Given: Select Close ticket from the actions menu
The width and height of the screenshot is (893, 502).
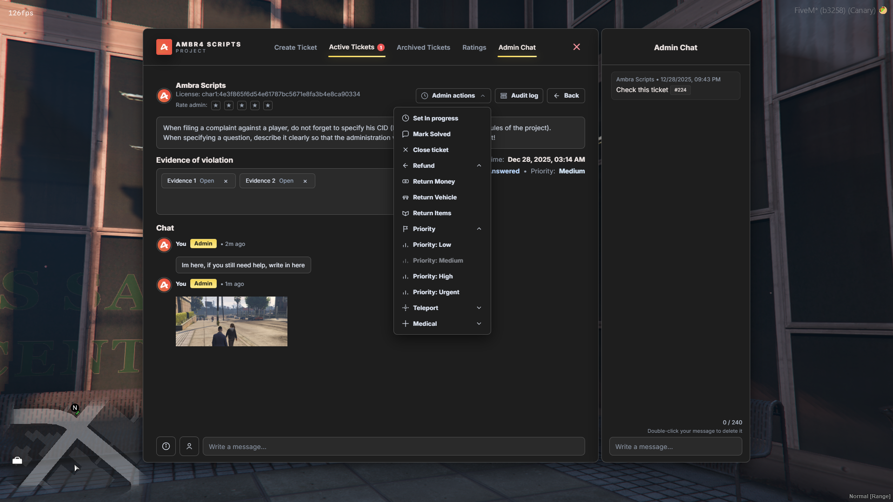Looking at the screenshot, I should (x=430, y=150).
